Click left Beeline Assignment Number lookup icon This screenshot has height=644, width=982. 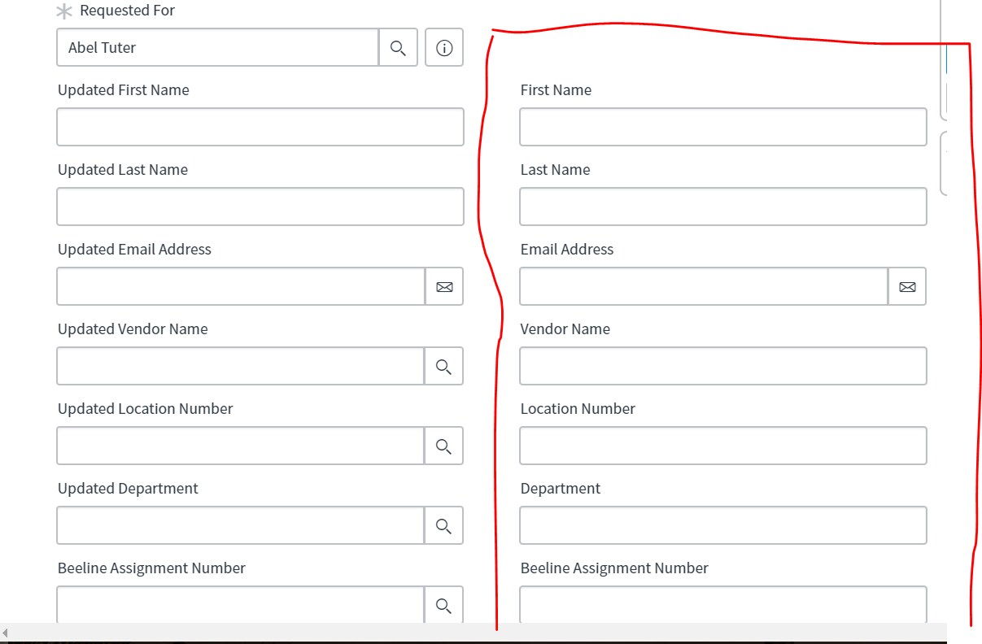pyautogui.click(x=443, y=605)
